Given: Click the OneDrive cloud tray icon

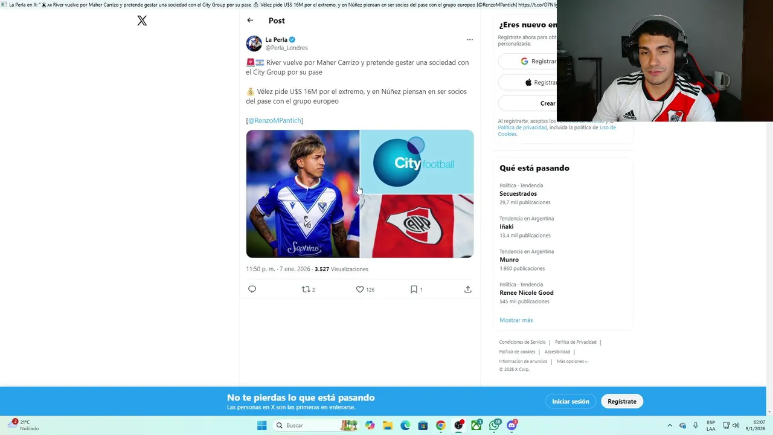Looking at the screenshot, I should pos(682,425).
